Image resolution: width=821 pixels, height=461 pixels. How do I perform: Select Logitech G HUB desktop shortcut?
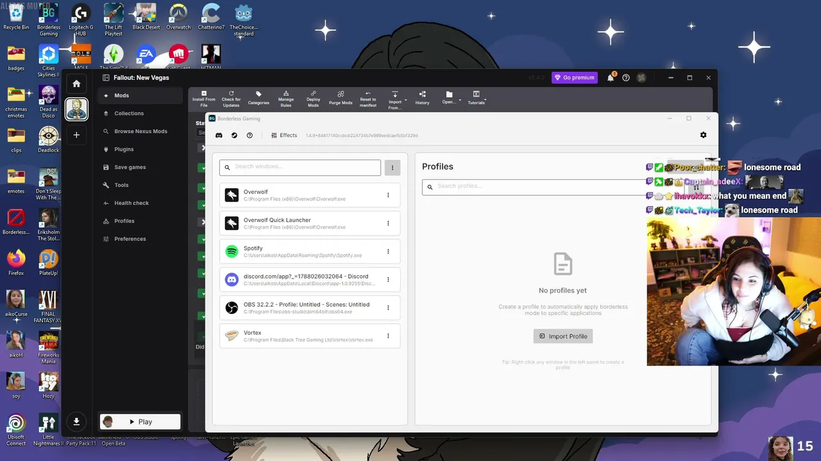(81, 20)
